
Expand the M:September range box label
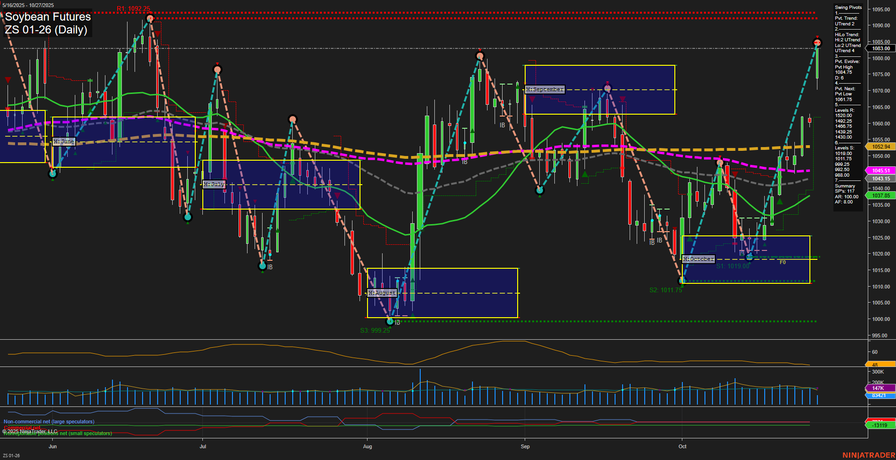pos(544,88)
